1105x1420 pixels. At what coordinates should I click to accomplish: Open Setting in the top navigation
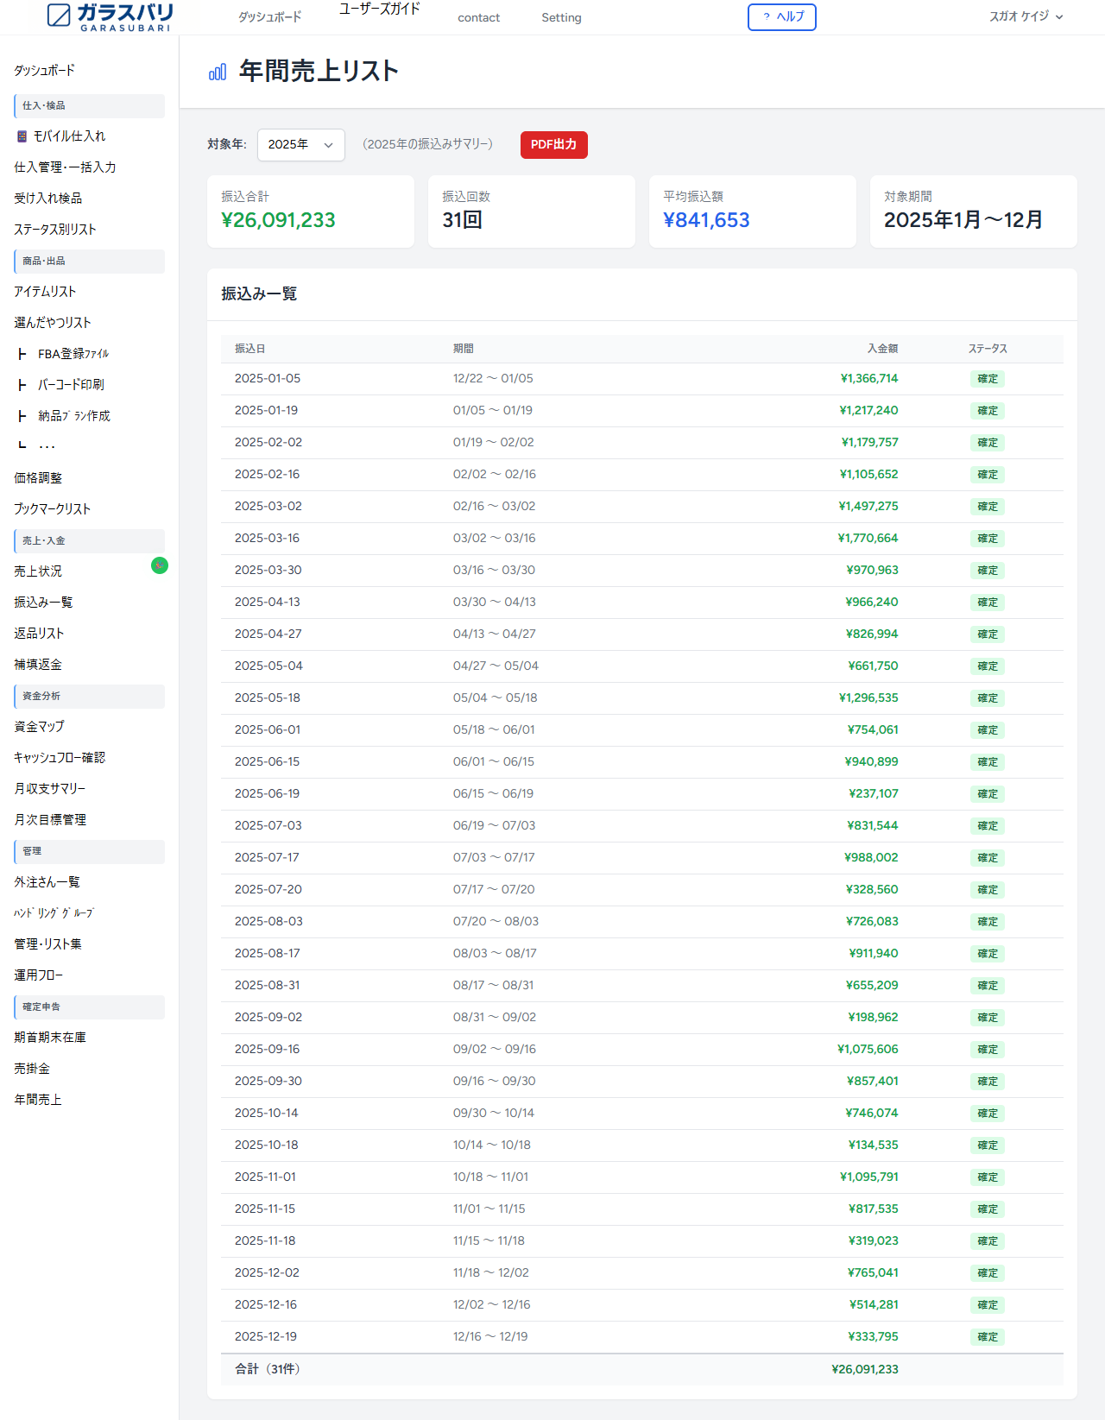click(x=561, y=18)
